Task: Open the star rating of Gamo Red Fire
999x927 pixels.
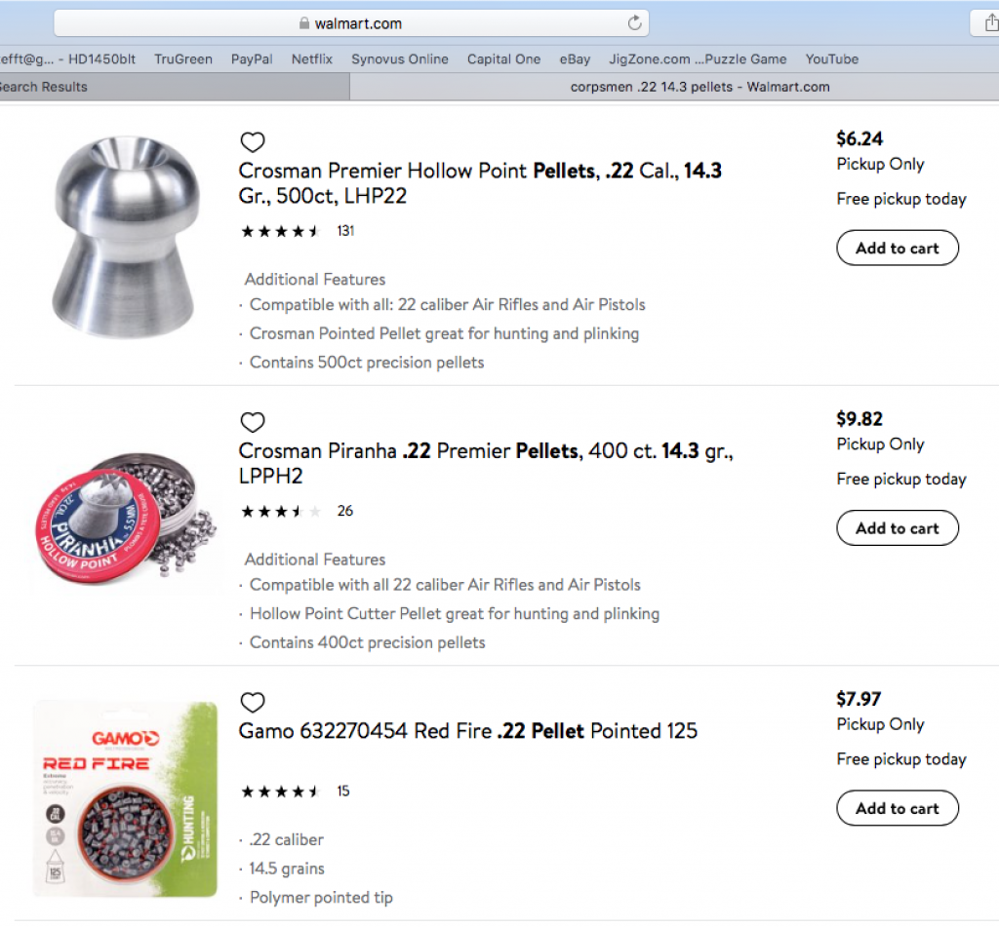Action: 280,792
